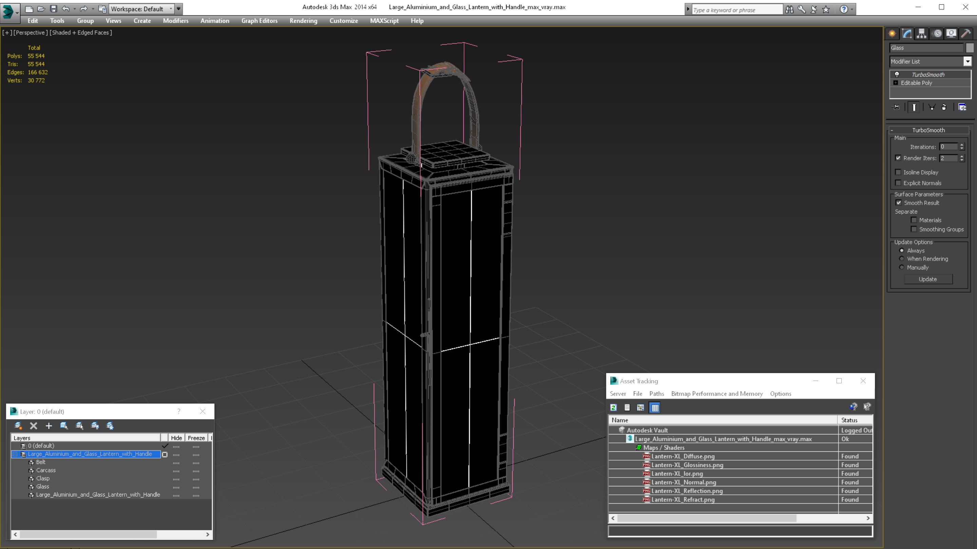Click the Redo arrow icon

coord(83,9)
